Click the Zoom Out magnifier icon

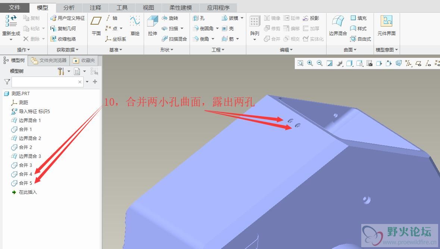319,63
